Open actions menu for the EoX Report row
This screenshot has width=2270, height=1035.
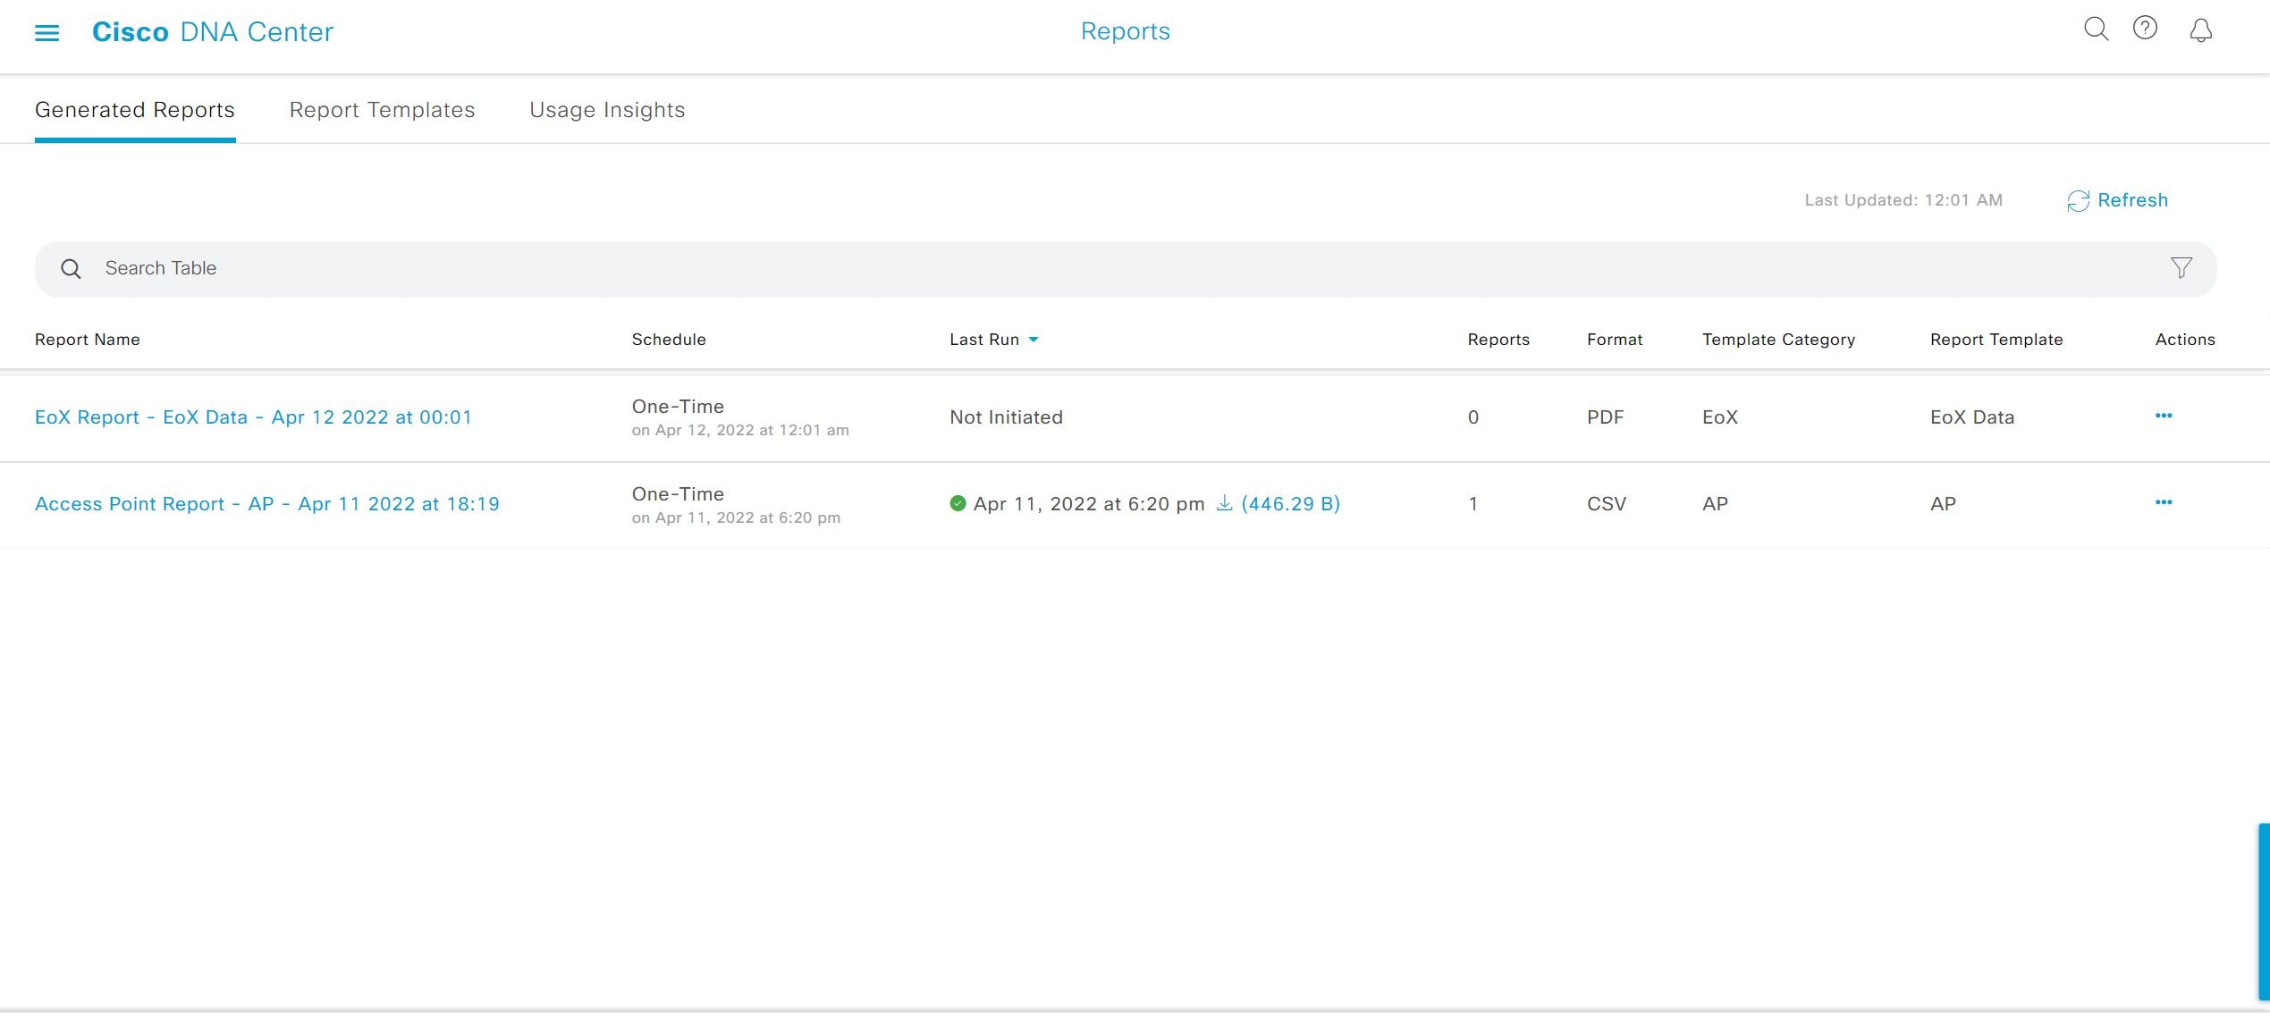[2164, 416]
